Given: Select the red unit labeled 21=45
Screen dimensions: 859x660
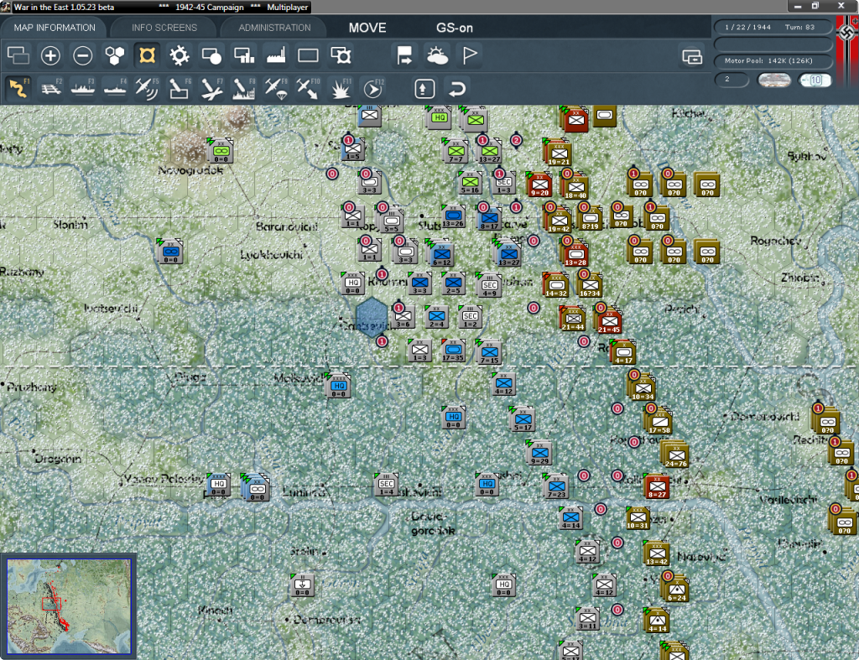Looking at the screenshot, I should point(609,321).
